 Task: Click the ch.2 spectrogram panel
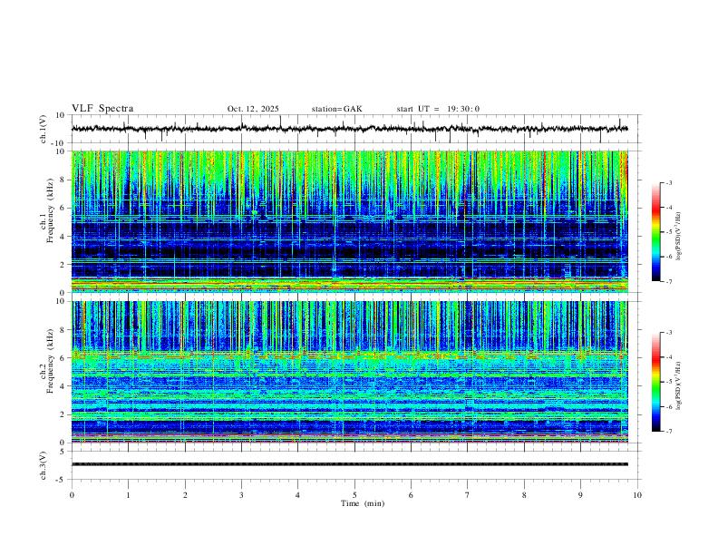point(350,372)
